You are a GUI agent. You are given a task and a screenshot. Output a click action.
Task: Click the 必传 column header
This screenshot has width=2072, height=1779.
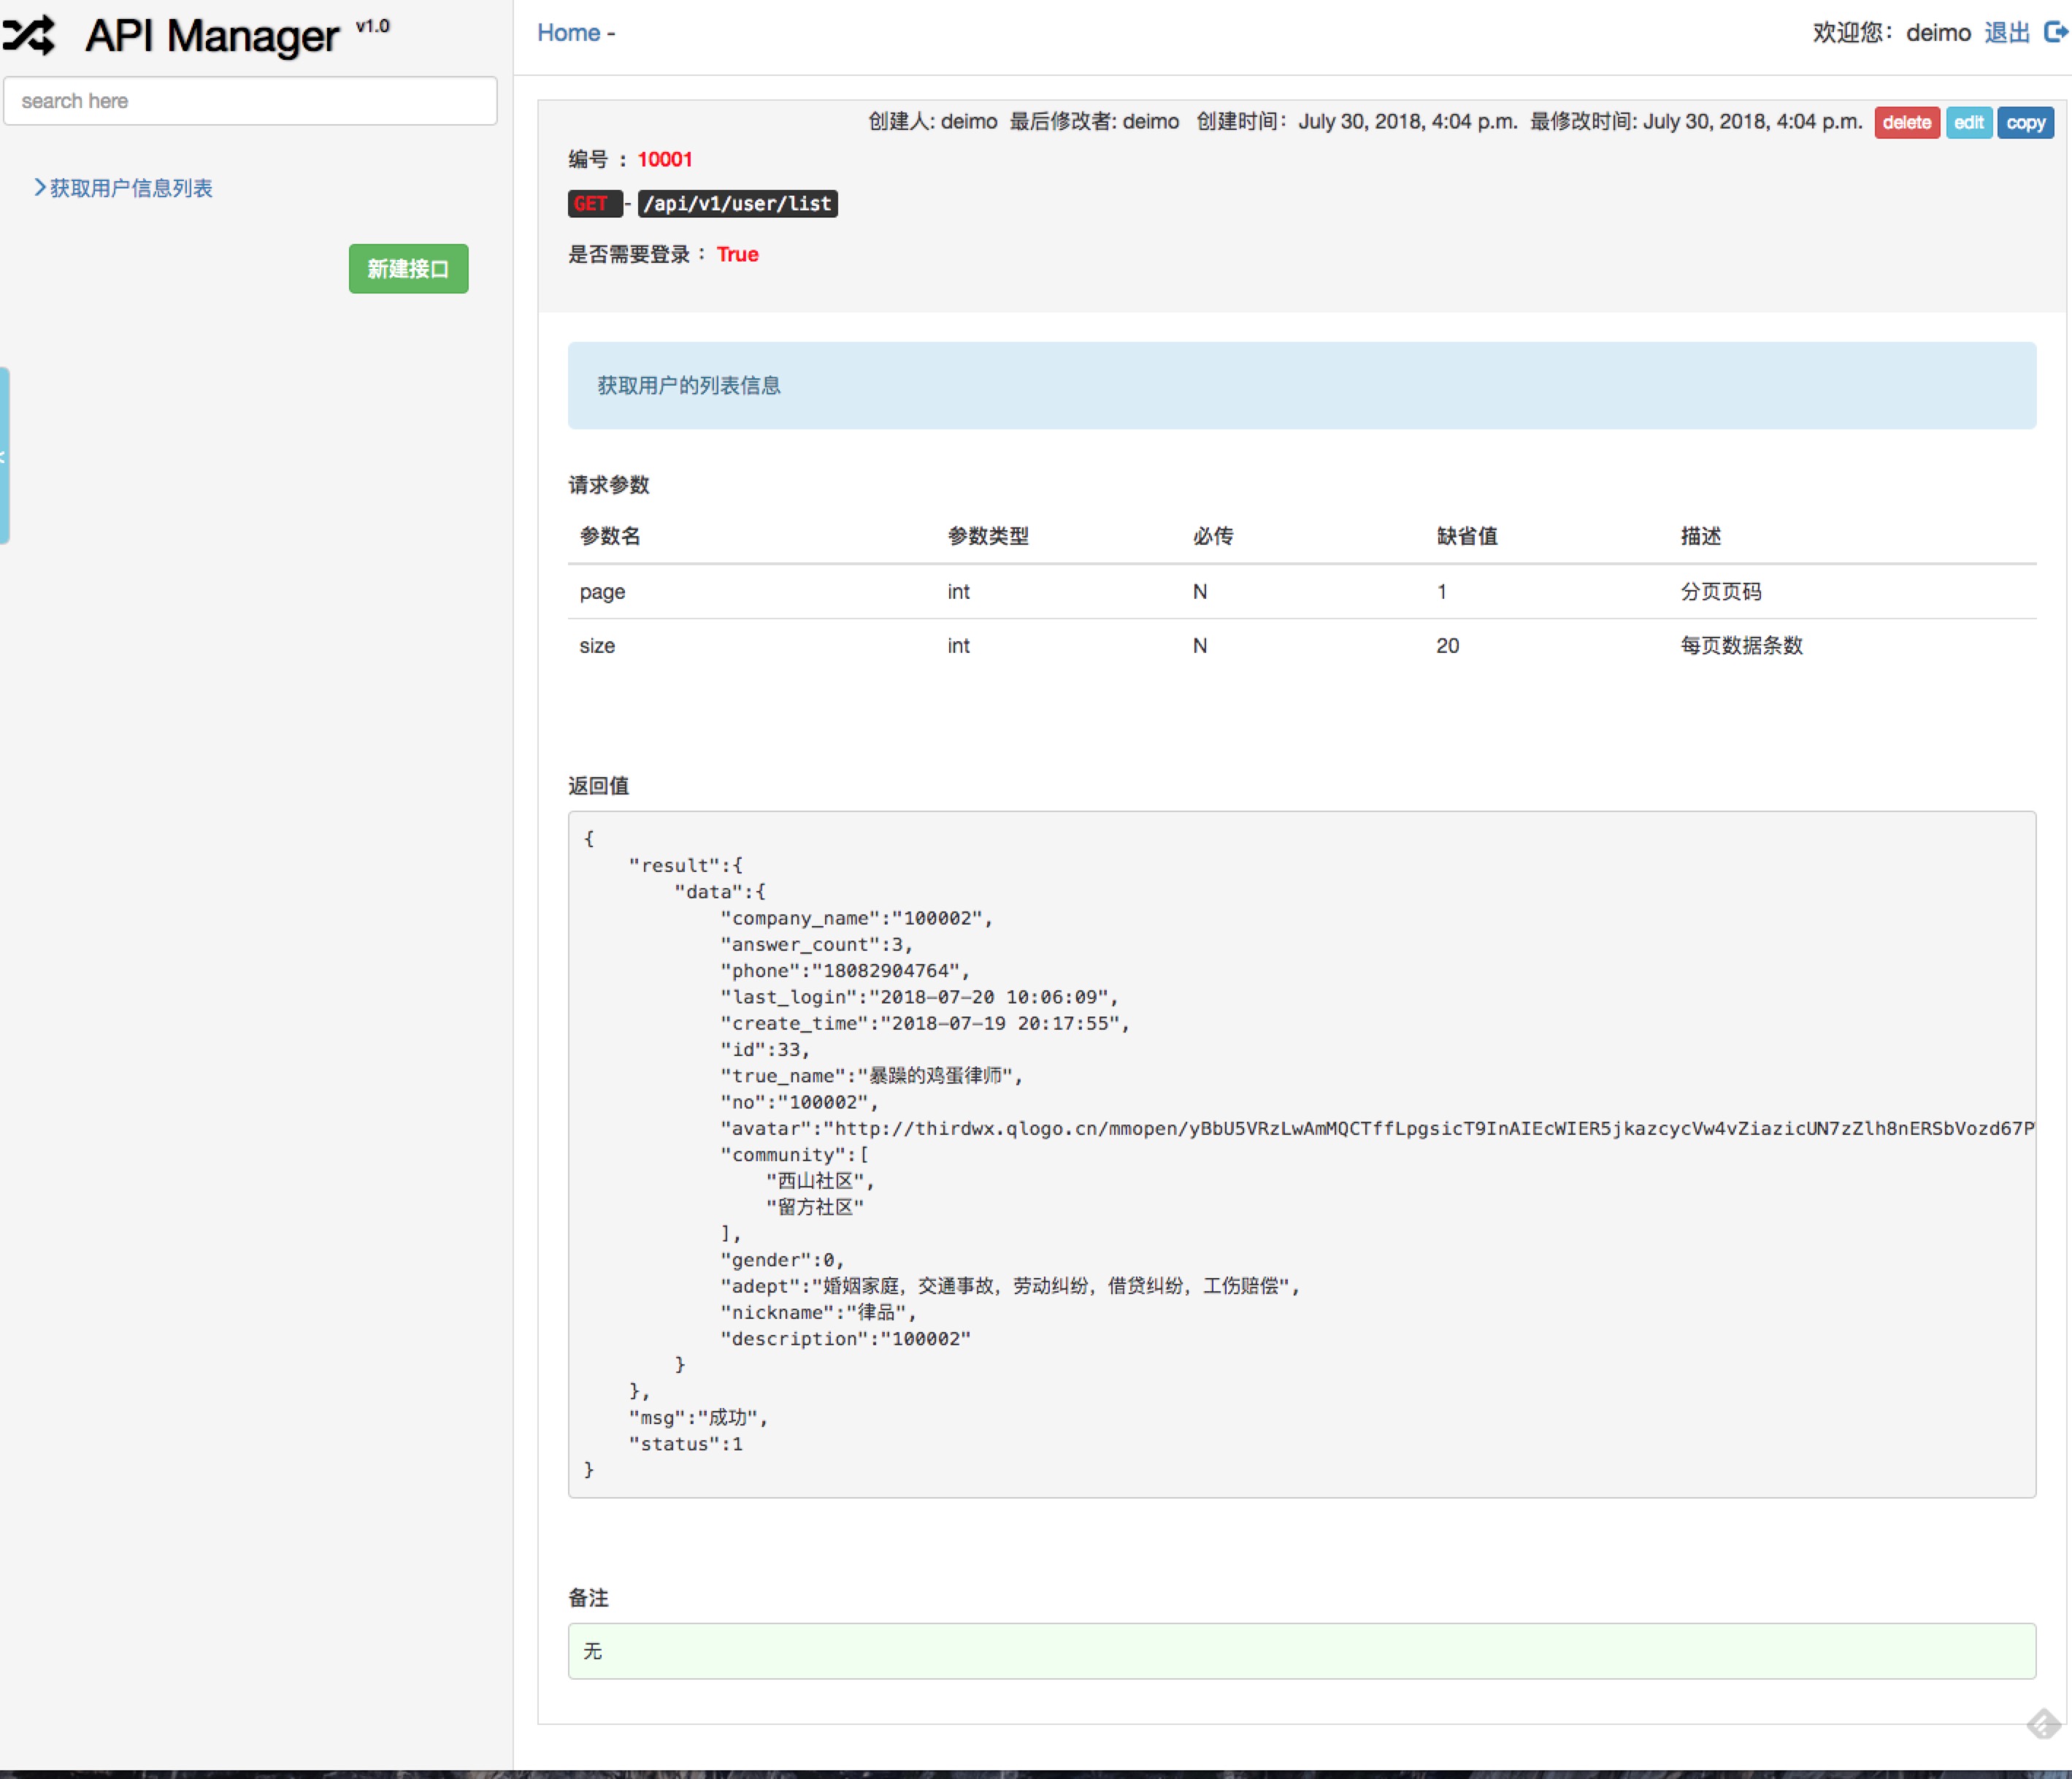1212,536
